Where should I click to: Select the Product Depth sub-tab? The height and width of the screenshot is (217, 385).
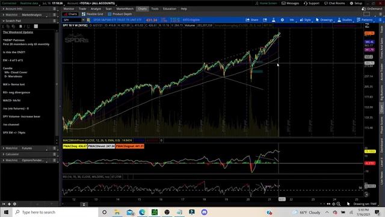(120, 14)
